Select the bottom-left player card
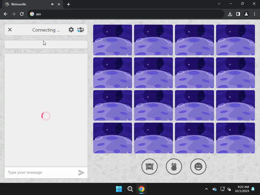Screen dimensions: 260x195 112,138
